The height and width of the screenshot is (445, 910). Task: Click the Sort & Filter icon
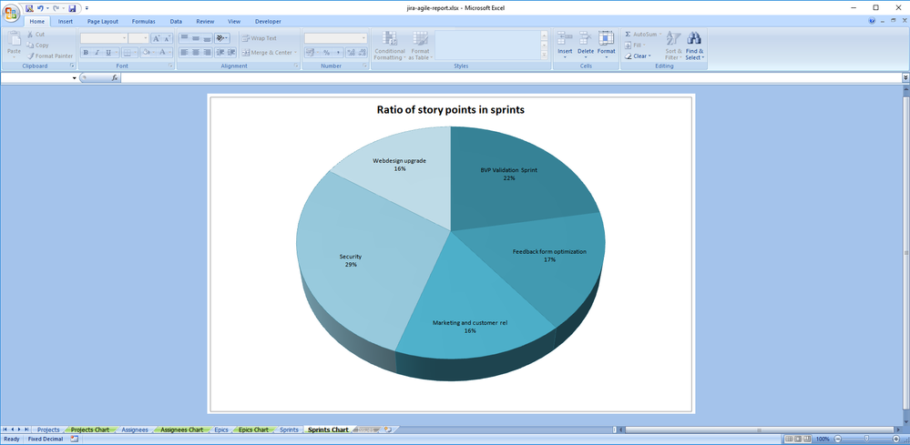coord(672,38)
